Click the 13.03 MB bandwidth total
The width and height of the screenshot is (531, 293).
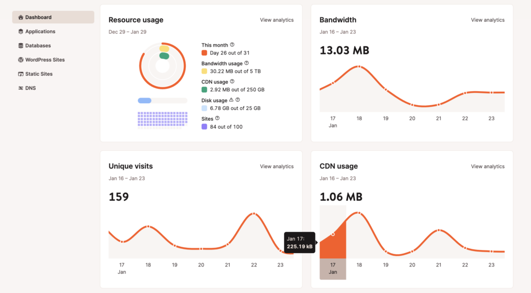[344, 50]
